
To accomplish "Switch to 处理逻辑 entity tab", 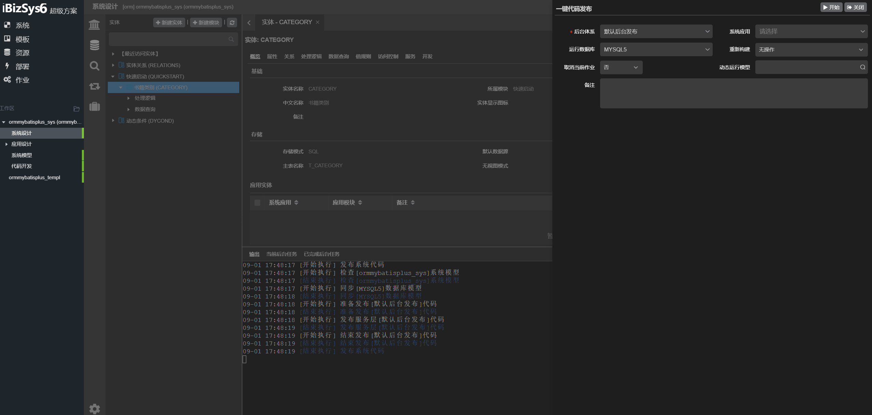I will pos(311,57).
